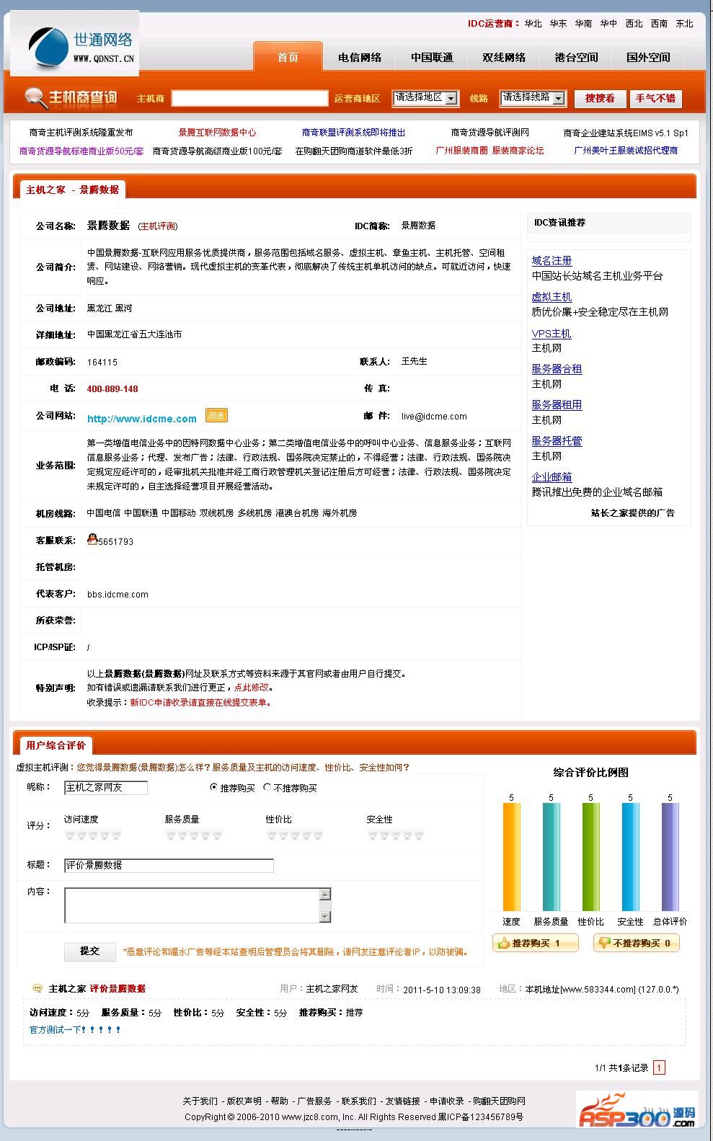Image resolution: width=713 pixels, height=1141 pixels.
Task: Click the 企业邮箱 link
Action: coord(552,476)
